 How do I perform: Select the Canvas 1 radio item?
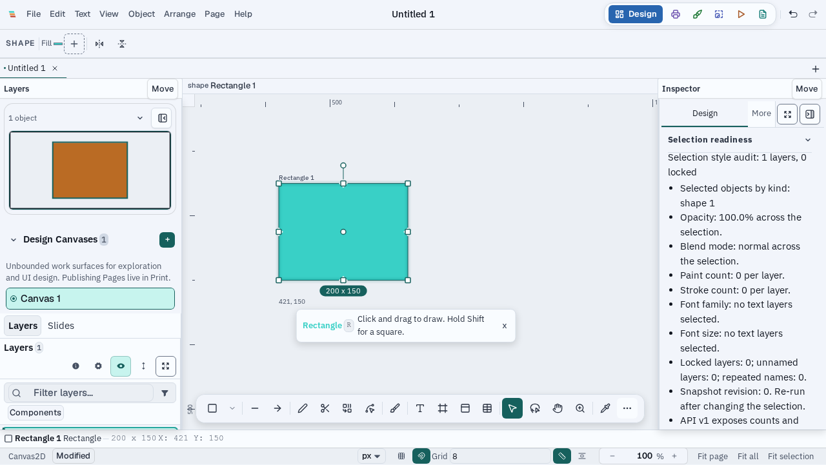90,299
